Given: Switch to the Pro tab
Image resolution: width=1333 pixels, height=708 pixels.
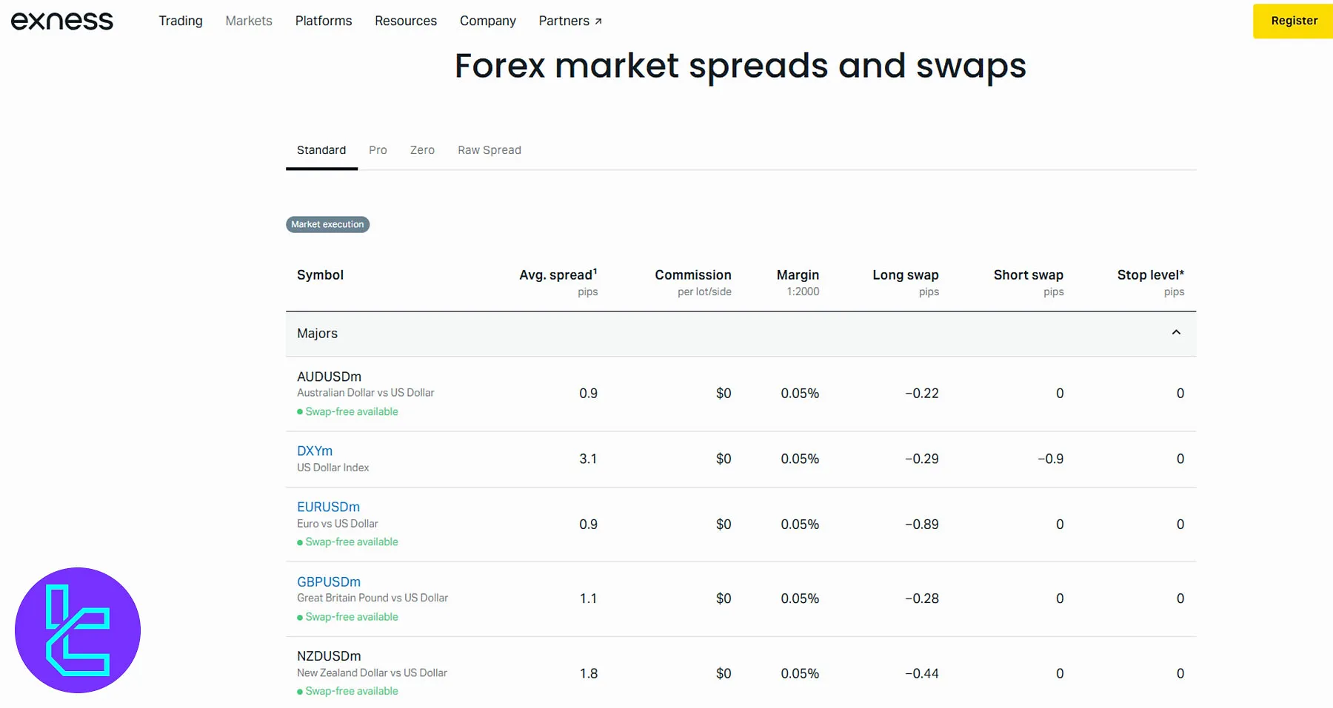Looking at the screenshot, I should 378,150.
